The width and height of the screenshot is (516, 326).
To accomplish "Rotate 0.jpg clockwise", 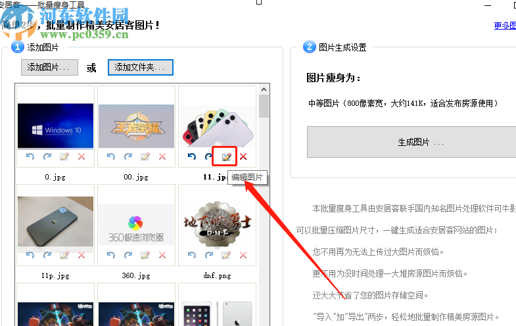I will pos(47,156).
